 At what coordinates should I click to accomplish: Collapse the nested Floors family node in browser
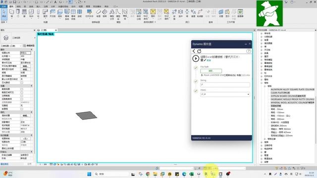[x=264, y=86]
